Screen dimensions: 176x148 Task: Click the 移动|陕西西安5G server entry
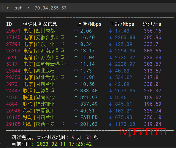(x=44, y=124)
